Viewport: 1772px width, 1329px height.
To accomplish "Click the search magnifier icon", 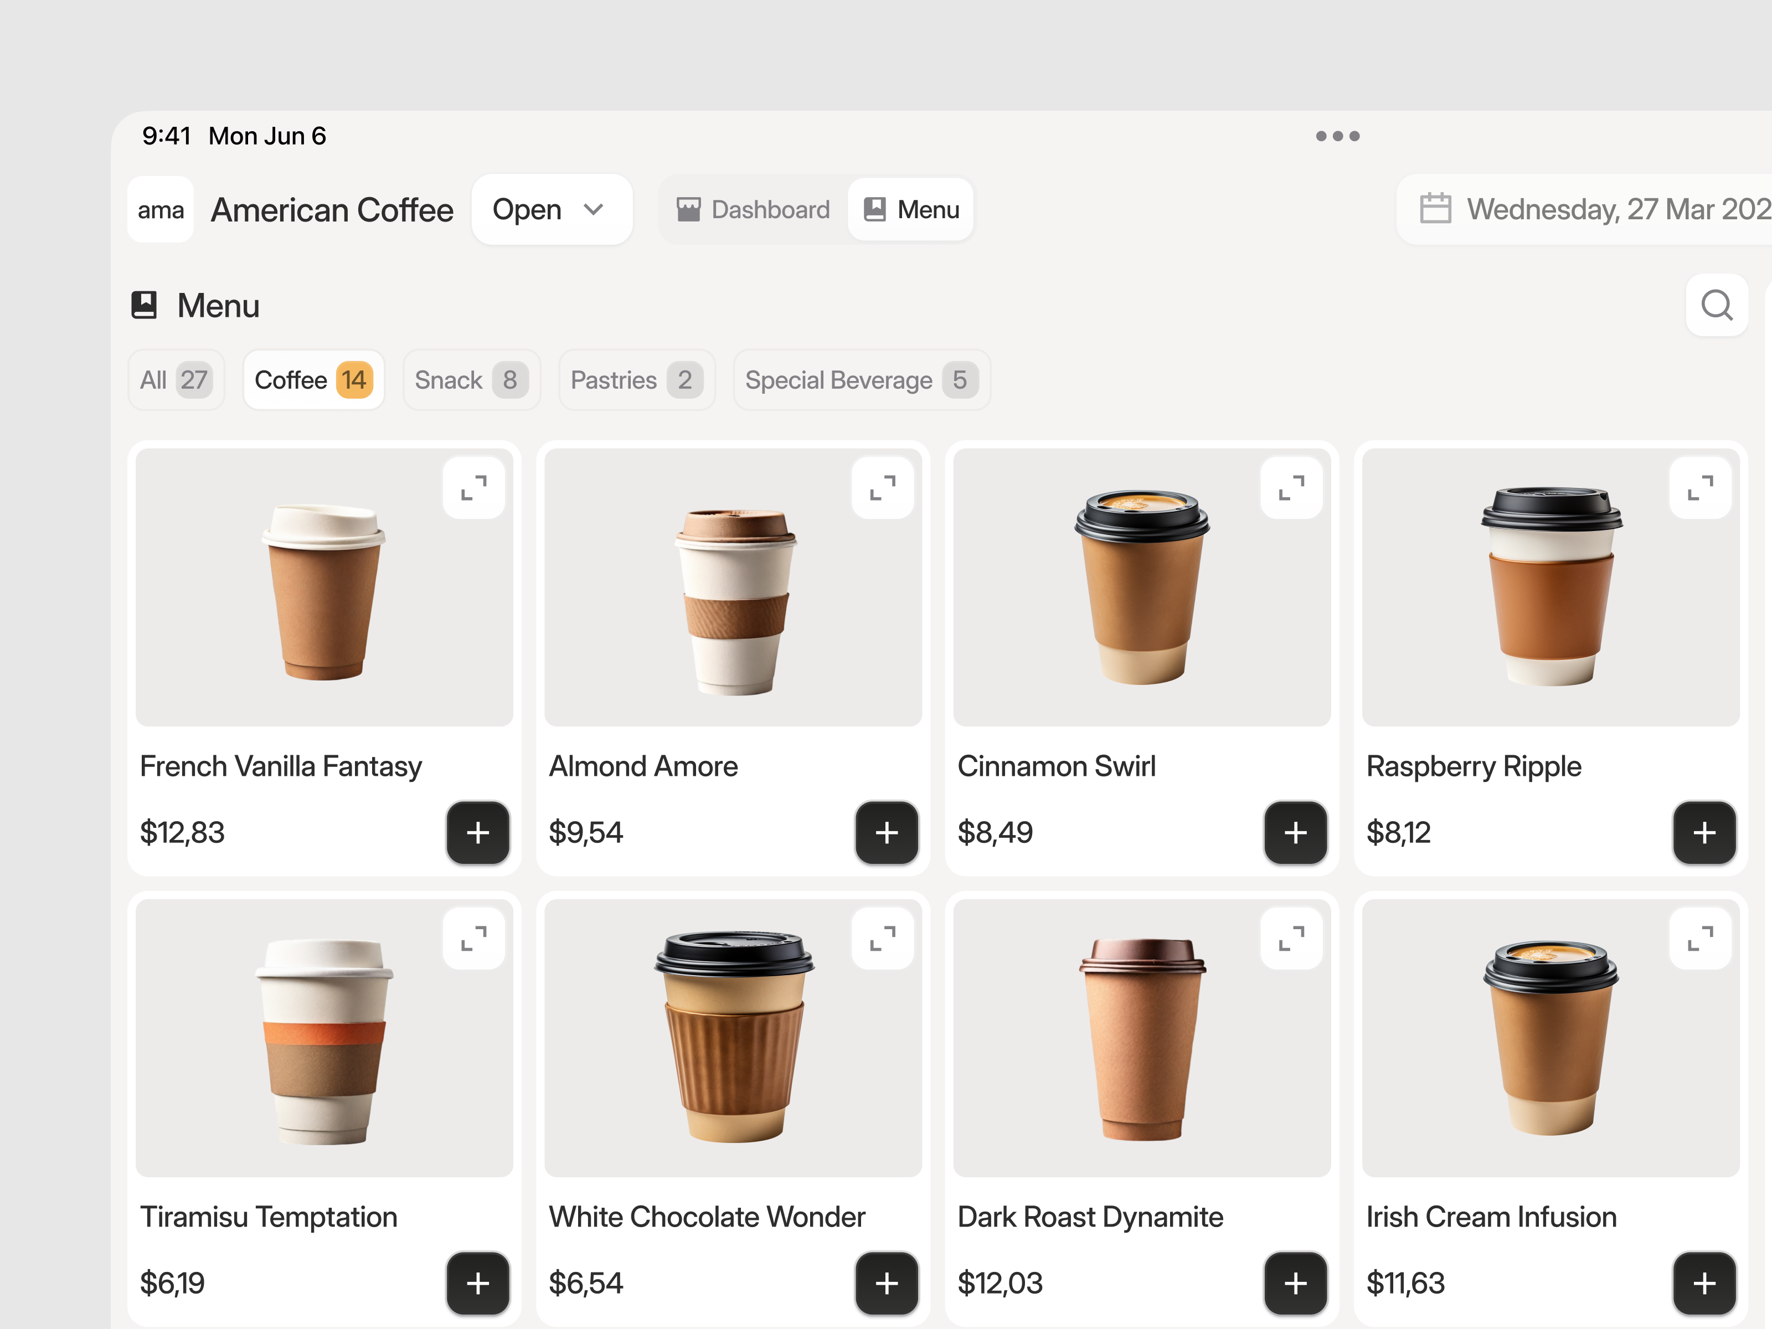I will [x=1717, y=305].
